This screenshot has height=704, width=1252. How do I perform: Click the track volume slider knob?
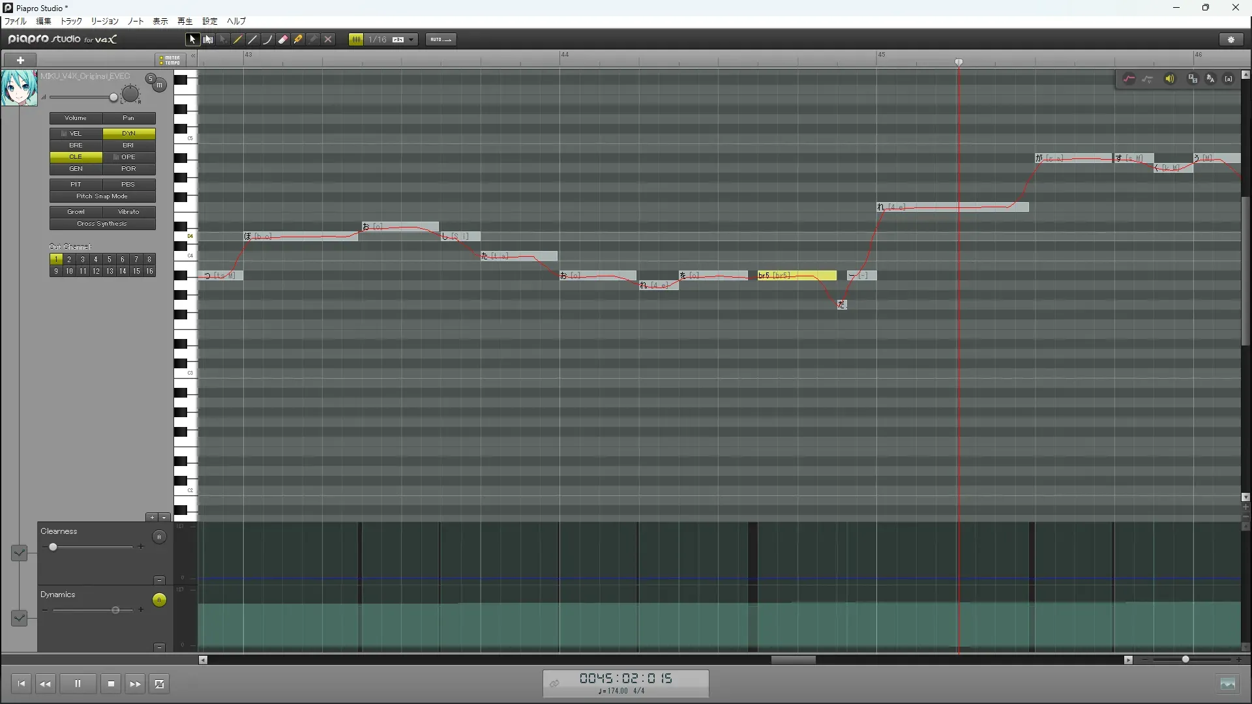point(113,98)
